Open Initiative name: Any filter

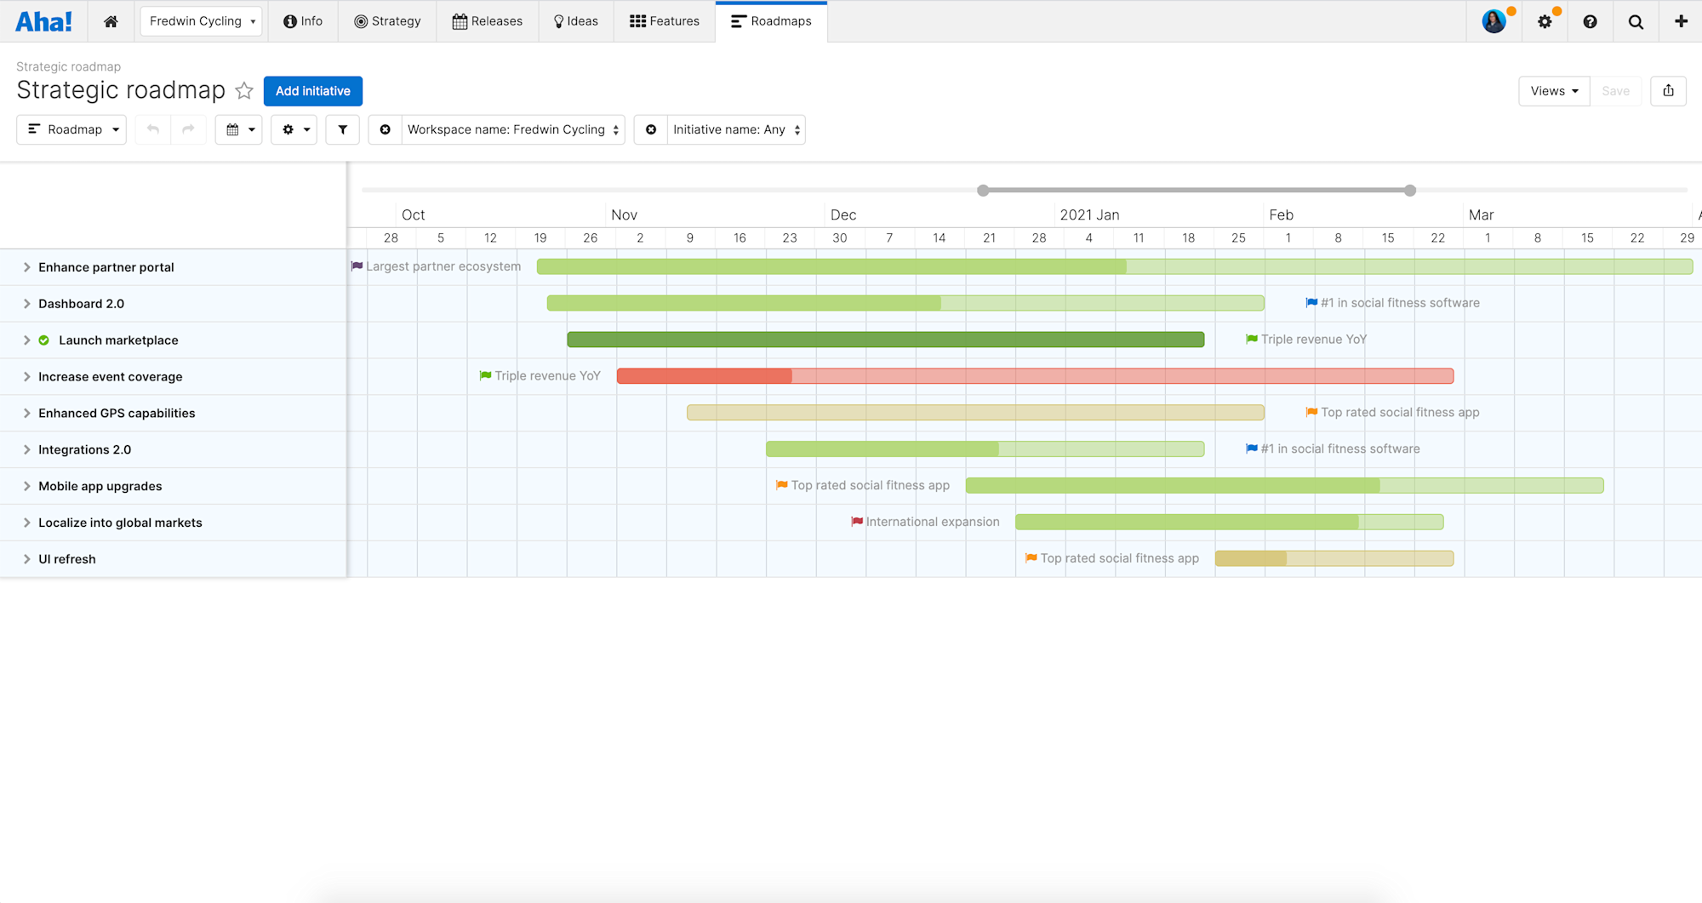point(736,129)
